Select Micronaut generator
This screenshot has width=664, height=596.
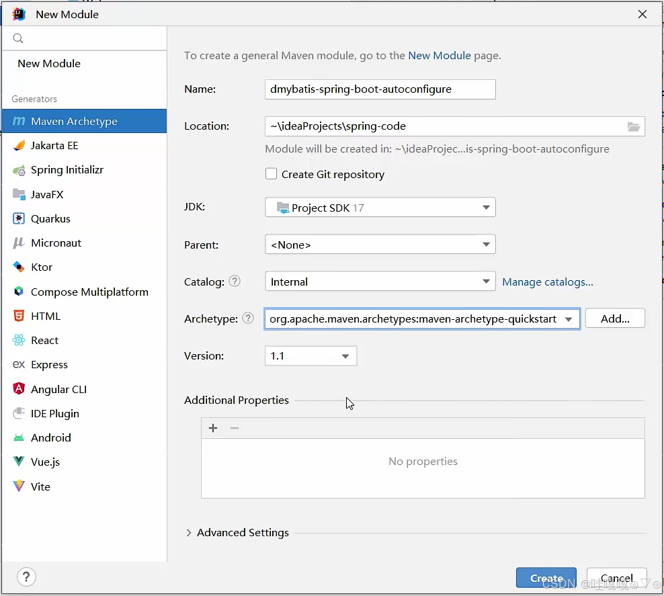point(84,243)
